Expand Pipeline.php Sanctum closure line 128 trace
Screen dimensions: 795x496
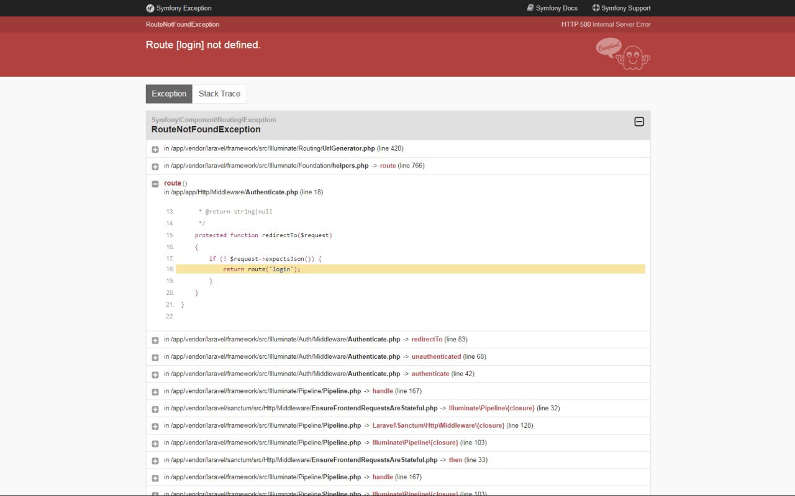155,426
